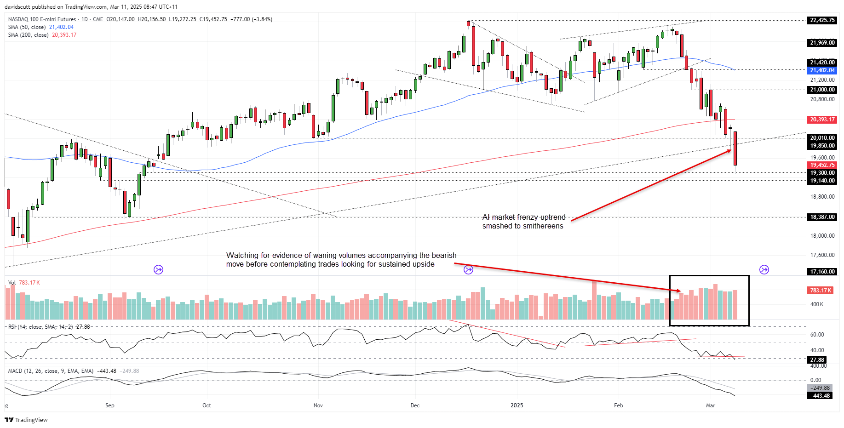
Task: Click the 'Mar' label on the time axis
Action: point(711,405)
